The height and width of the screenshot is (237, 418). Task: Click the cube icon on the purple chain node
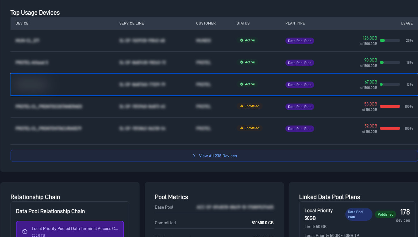pos(25,231)
